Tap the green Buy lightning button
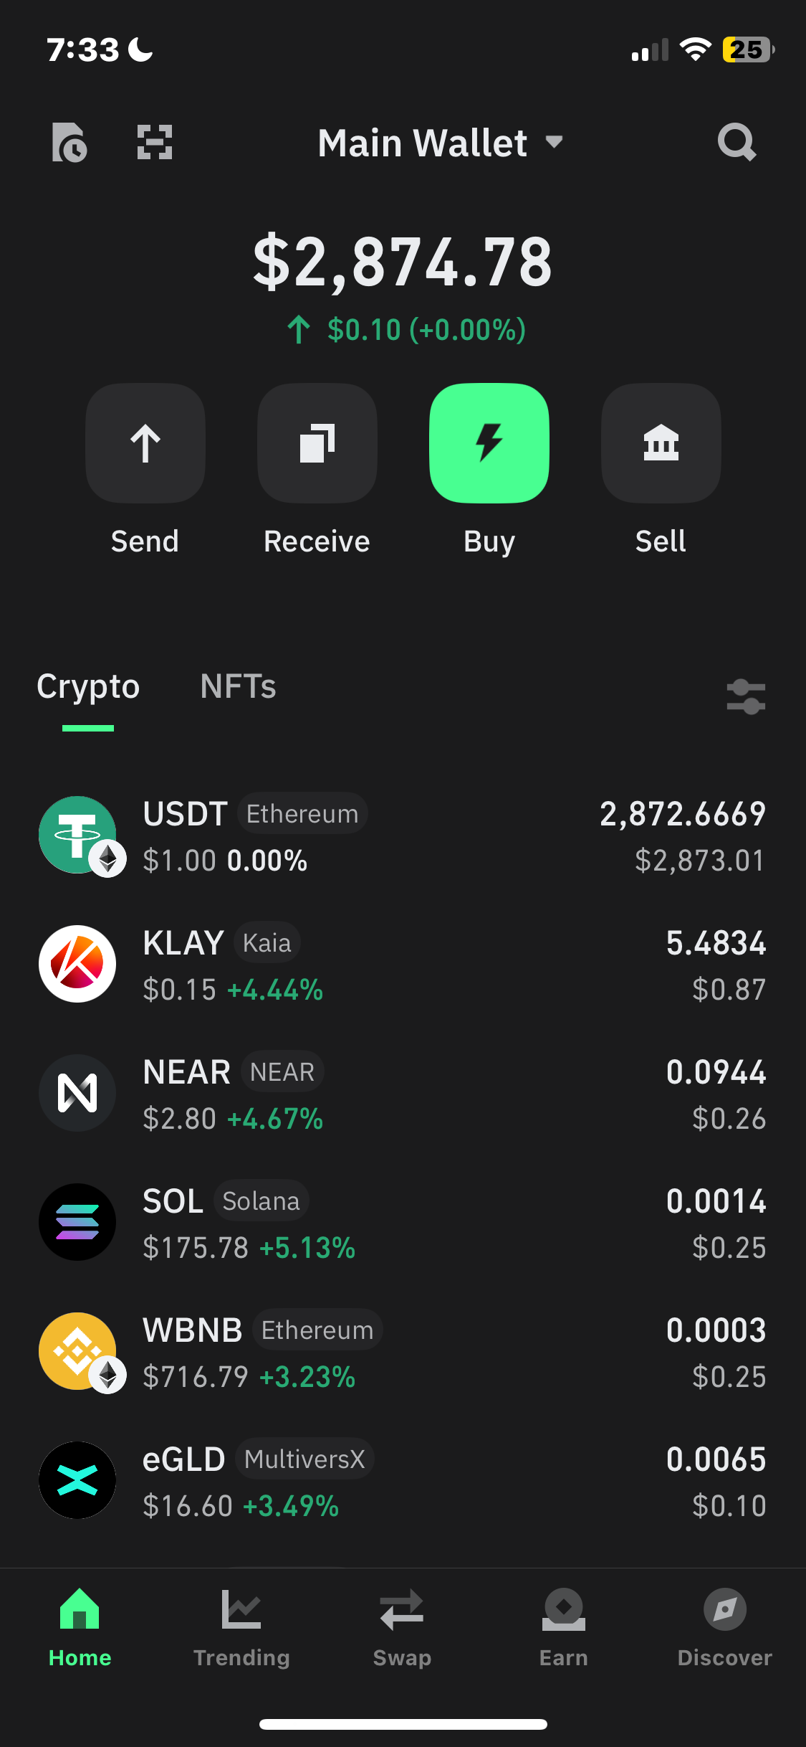The height and width of the screenshot is (1747, 806). pos(489,443)
